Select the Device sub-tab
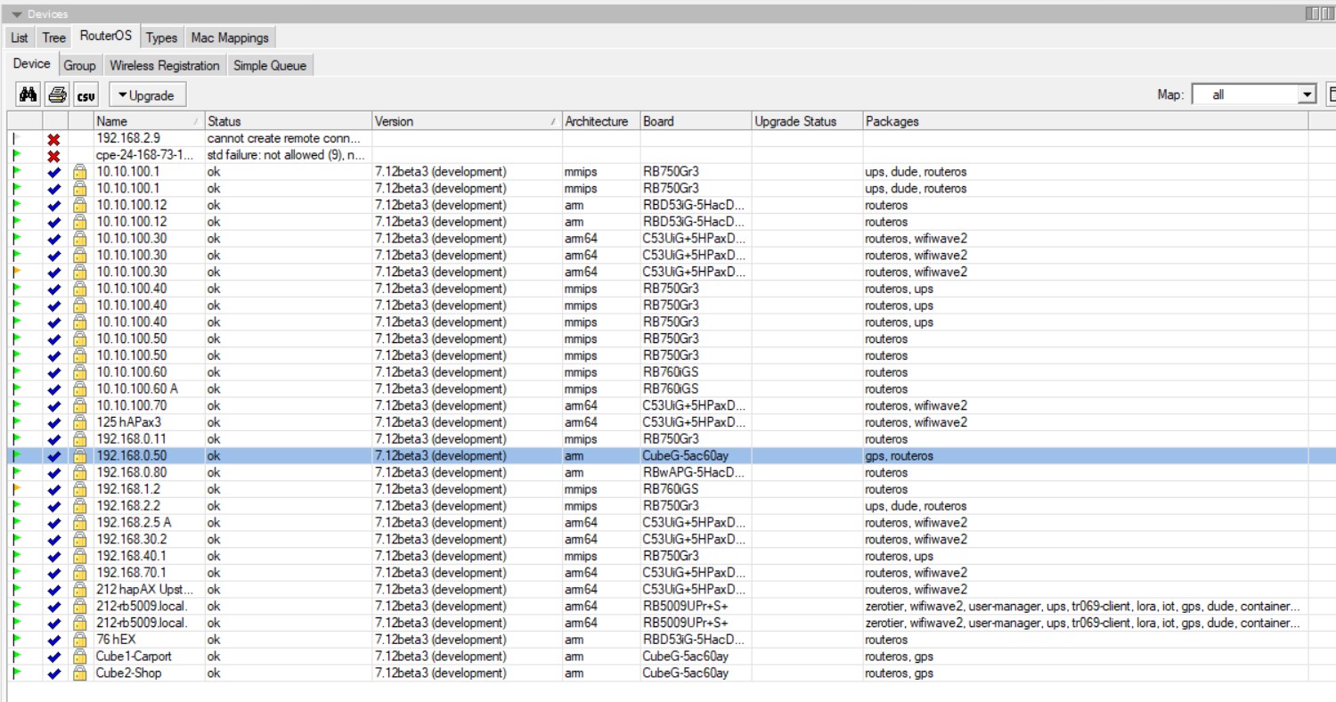 pos(32,63)
